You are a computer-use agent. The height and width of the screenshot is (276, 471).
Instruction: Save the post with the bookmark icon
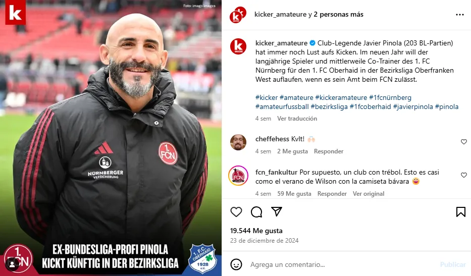pyautogui.click(x=460, y=212)
